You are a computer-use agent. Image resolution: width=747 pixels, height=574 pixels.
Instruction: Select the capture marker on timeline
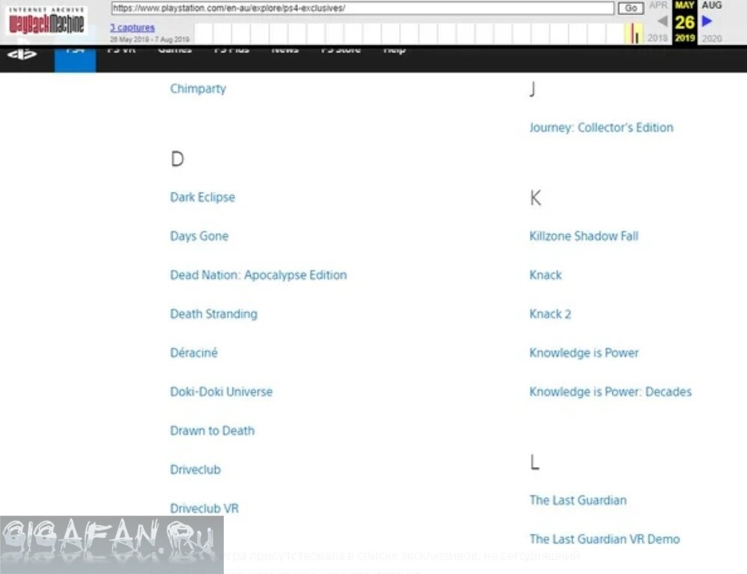(x=634, y=34)
